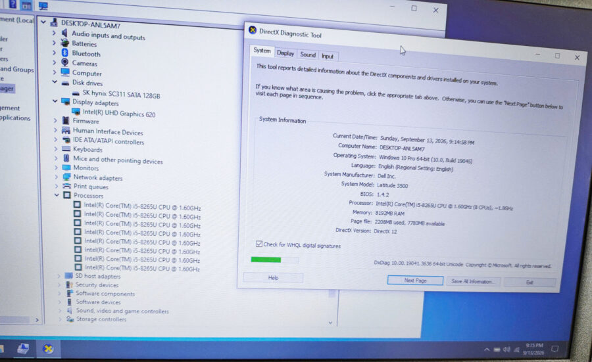Viewport: 592px width, 362px height.
Task: Click the Monitors category icon
Action: tap(67, 168)
